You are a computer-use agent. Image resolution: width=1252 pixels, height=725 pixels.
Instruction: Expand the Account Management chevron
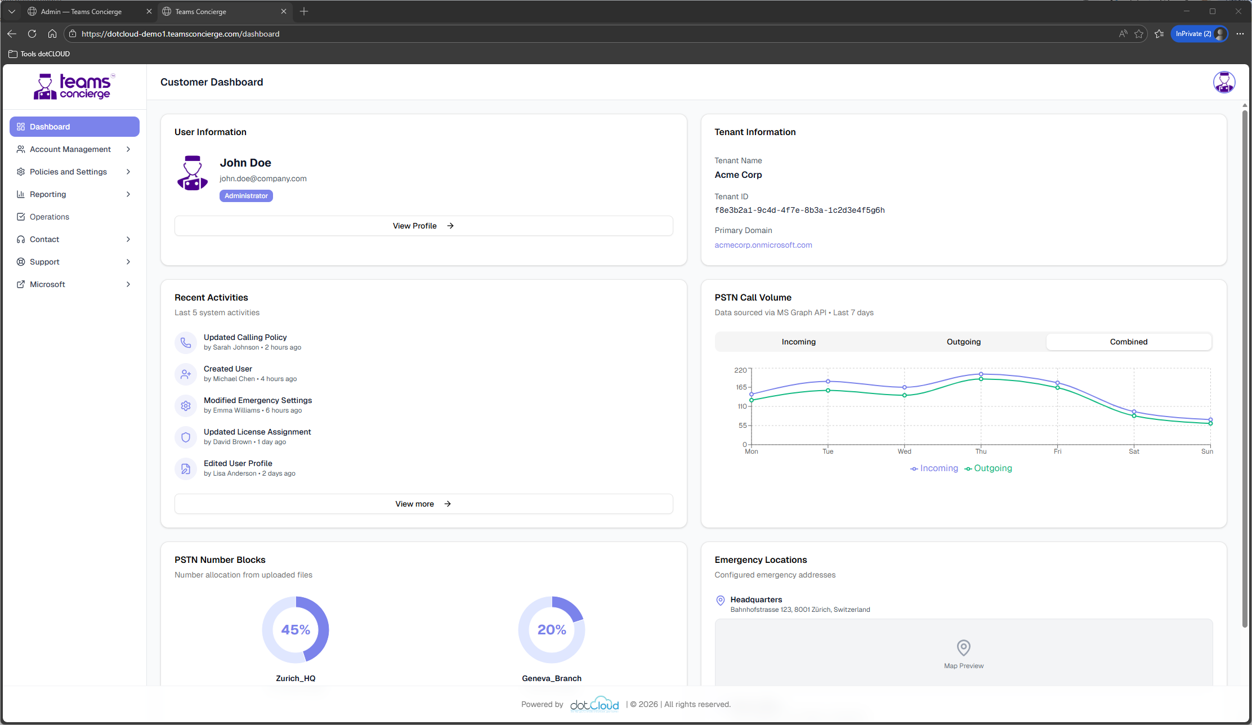[129, 149]
